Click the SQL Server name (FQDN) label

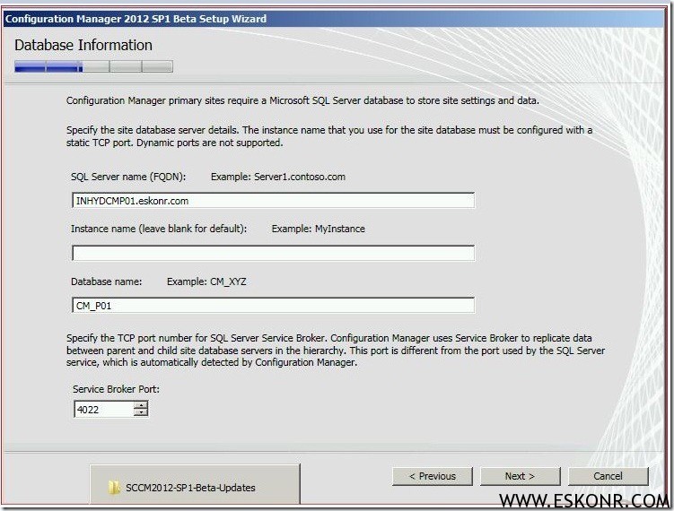[128, 177]
